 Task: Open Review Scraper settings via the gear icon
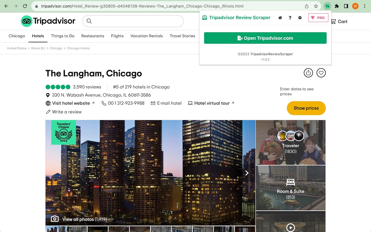tap(300, 17)
